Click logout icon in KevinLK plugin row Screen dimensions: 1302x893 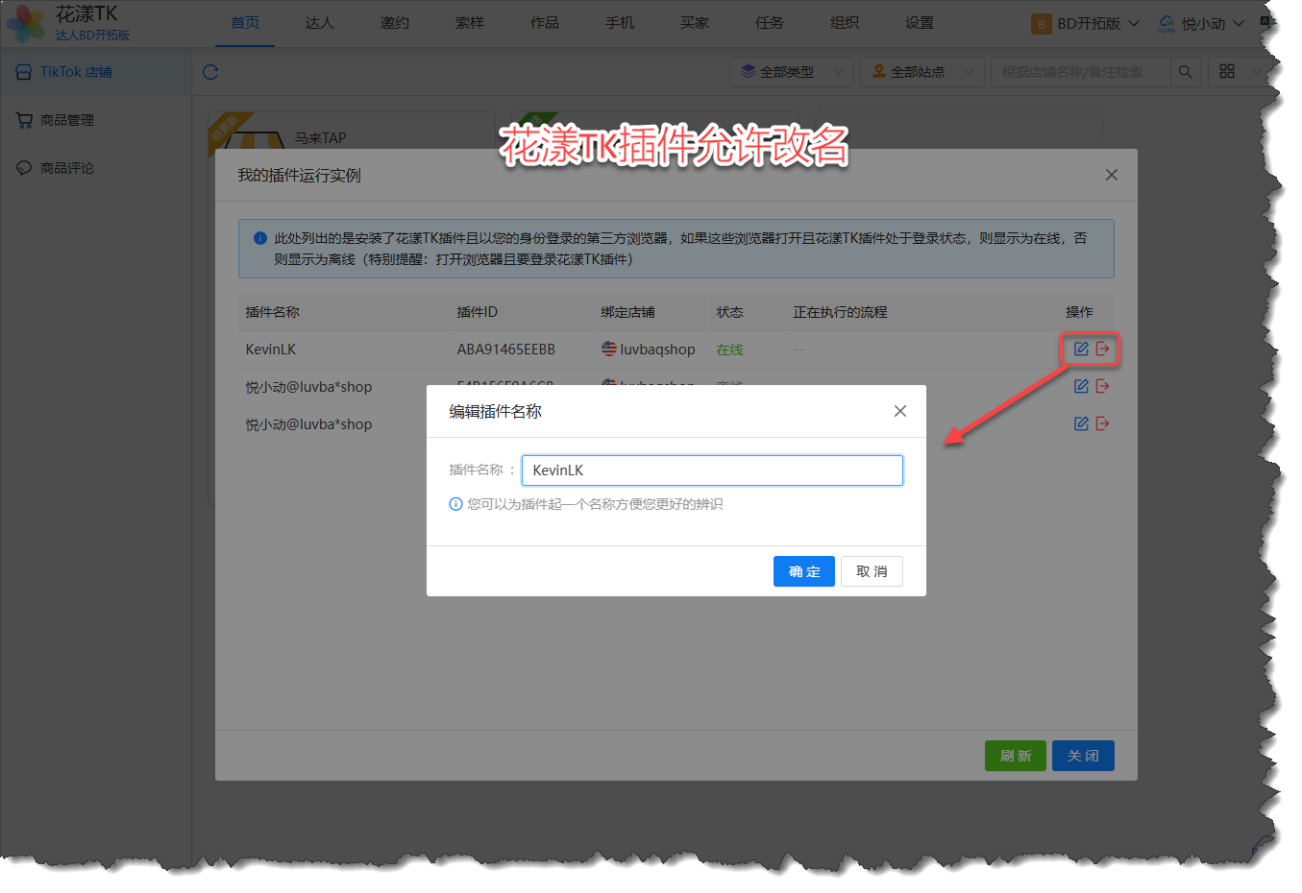[x=1102, y=349]
